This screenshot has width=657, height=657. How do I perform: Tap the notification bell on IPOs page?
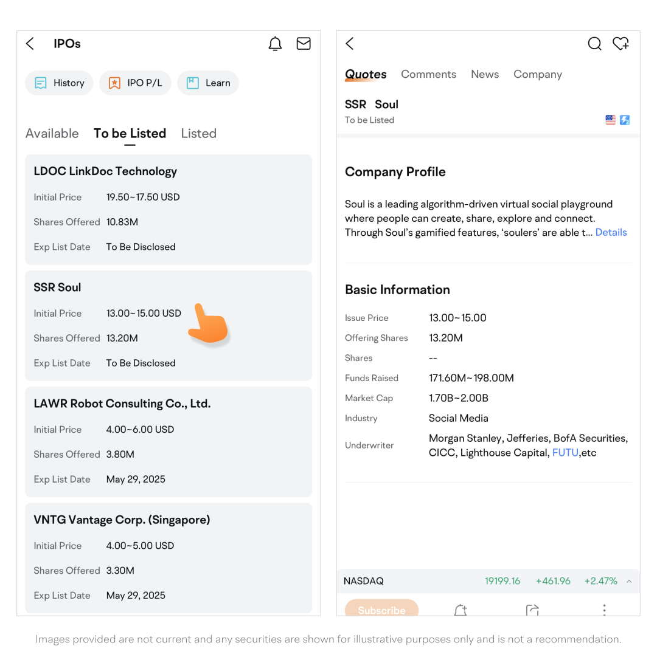(275, 44)
